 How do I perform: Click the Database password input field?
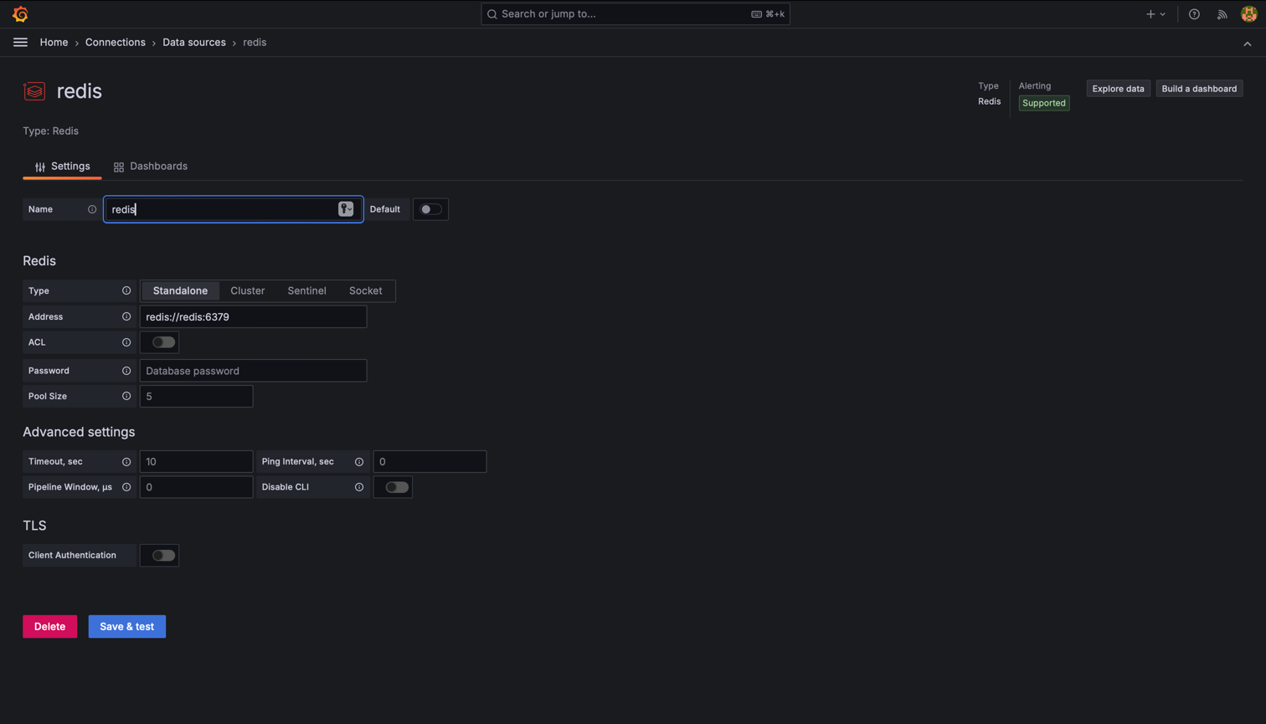[253, 371]
